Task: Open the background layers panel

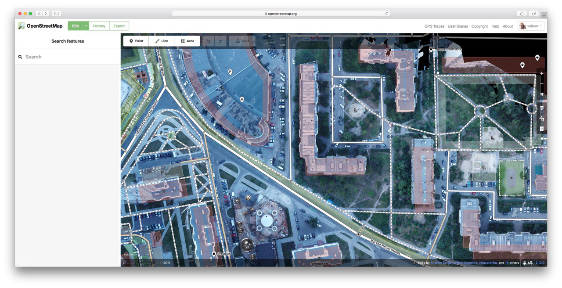Action: (542, 108)
